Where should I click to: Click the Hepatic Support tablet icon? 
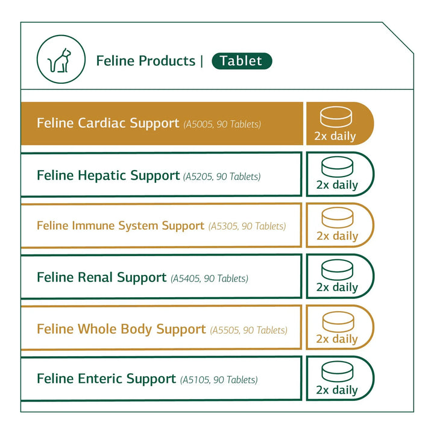coord(337,166)
